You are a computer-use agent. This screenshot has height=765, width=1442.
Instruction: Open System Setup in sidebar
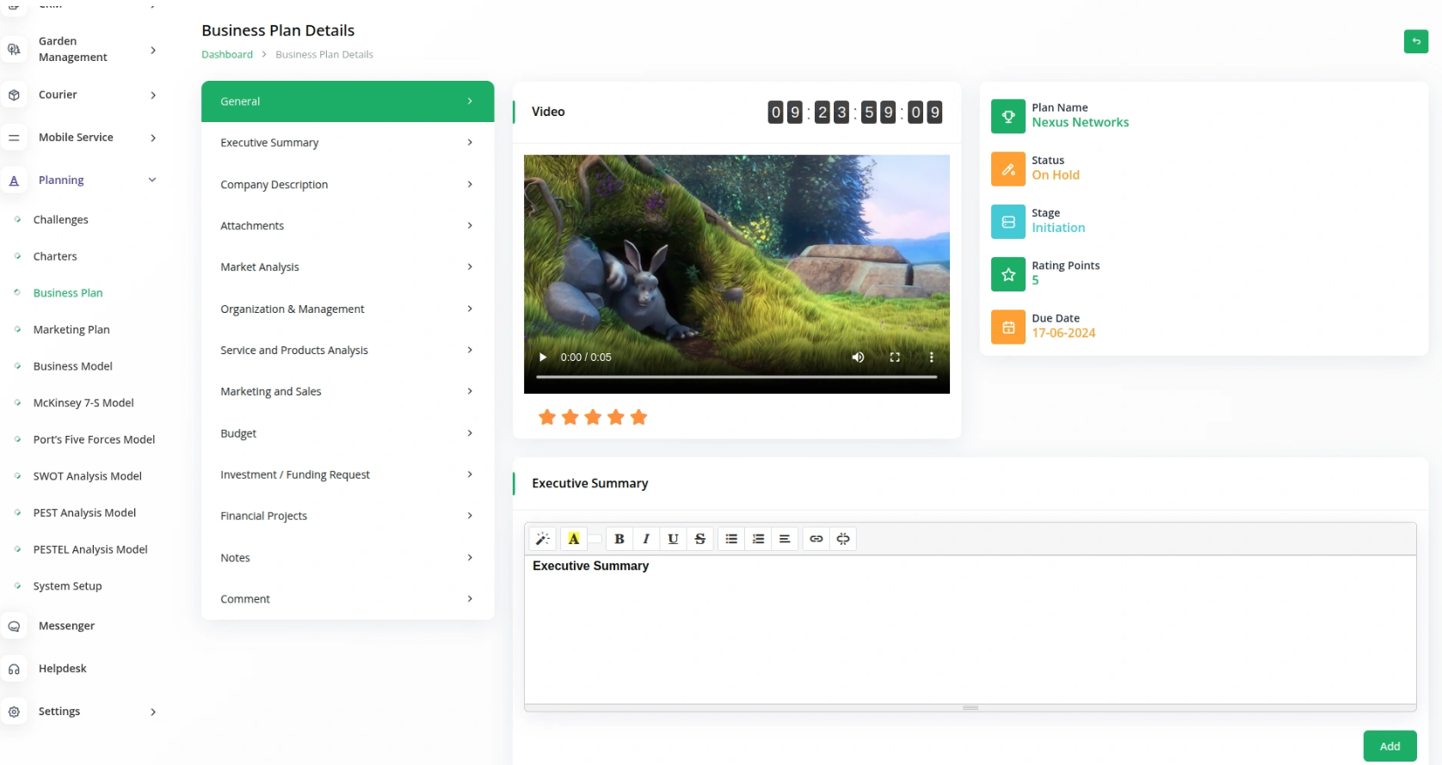[67, 585]
